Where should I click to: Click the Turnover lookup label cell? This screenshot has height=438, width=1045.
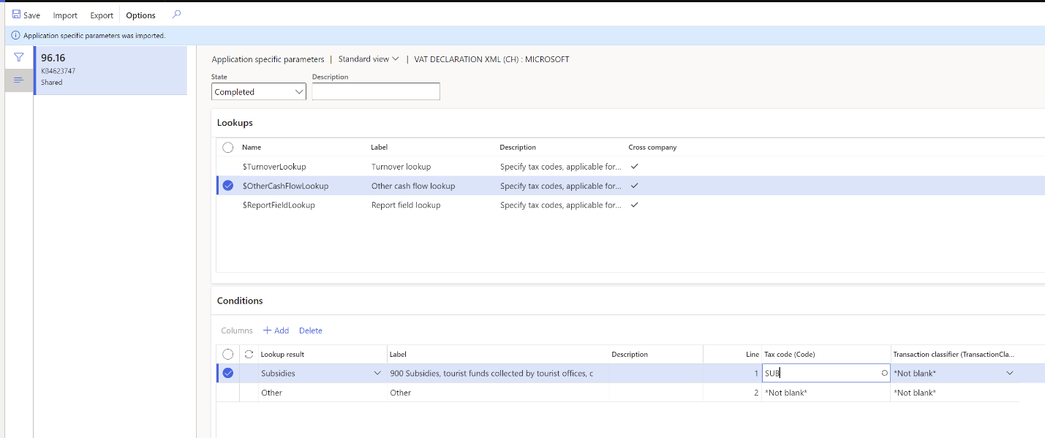(401, 167)
